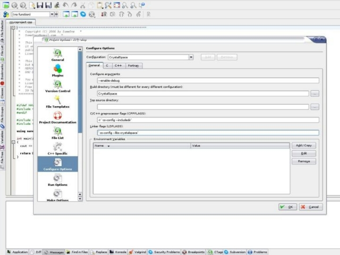Expand the function selector combo box

[x=32, y=14]
